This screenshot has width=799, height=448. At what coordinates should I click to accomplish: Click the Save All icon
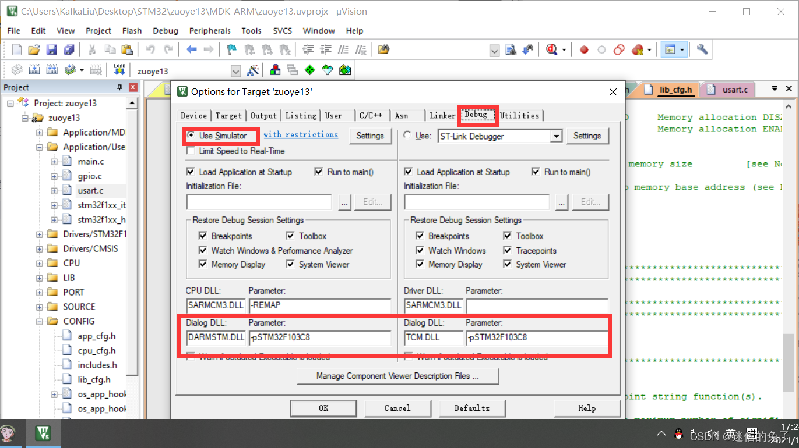69,49
